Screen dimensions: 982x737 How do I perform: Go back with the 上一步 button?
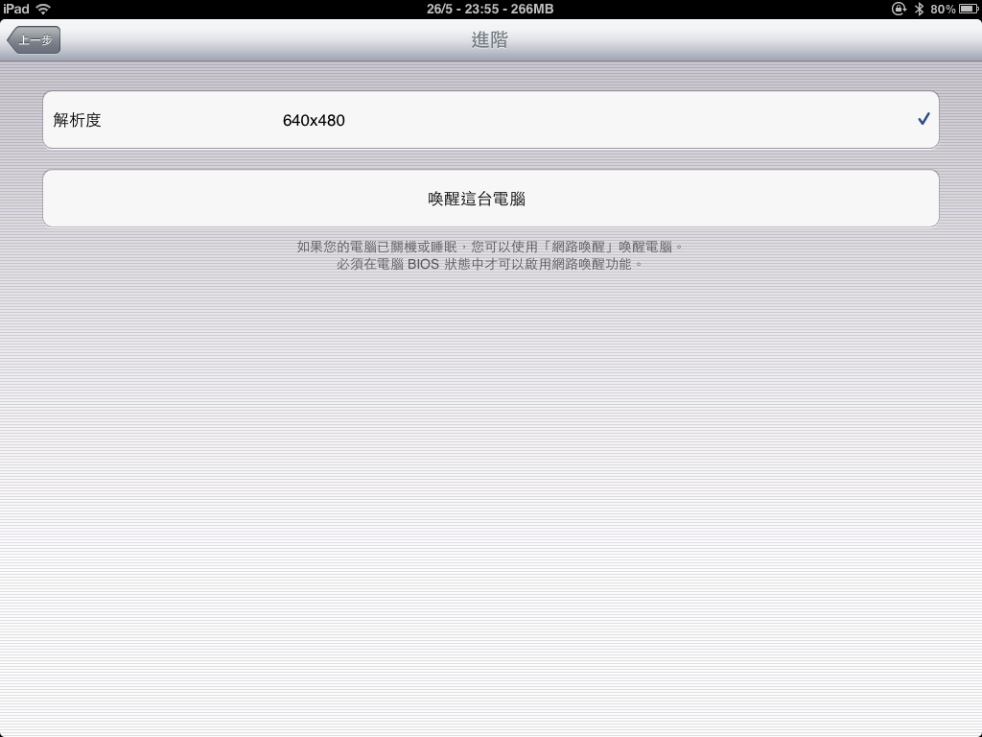tap(34, 40)
